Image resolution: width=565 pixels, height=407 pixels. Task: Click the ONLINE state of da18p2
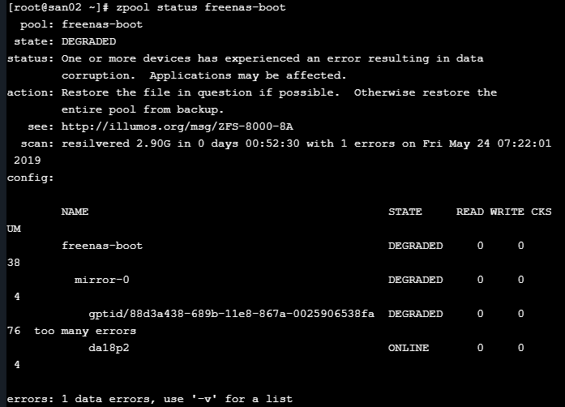[x=409, y=348]
